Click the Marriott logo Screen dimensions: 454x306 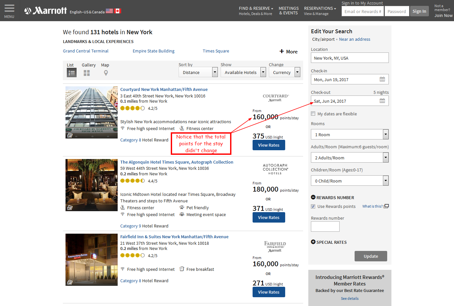point(46,11)
